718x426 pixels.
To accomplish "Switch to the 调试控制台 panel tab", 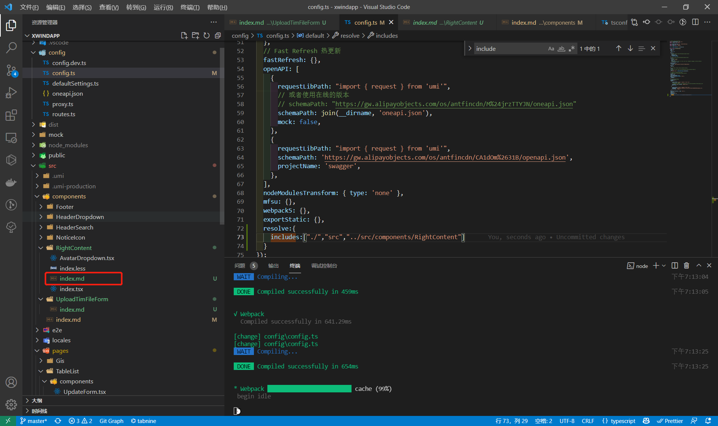I will [324, 266].
